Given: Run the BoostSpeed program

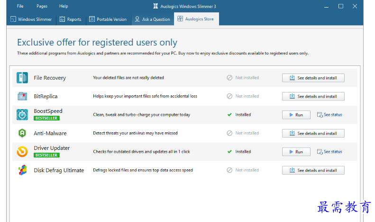Looking at the screenshot, I should click(296, 115).
